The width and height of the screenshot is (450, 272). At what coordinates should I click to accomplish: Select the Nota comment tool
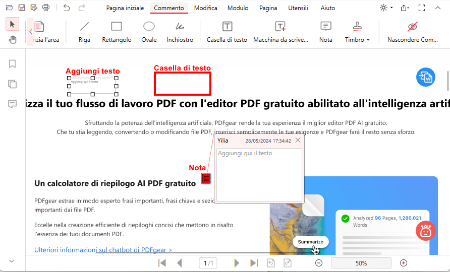(x=326, y=32)
